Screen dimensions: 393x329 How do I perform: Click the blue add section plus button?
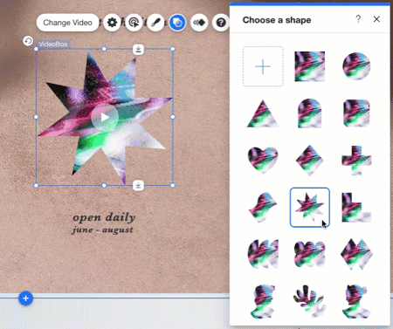tap(25, 298)
